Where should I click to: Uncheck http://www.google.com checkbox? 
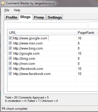tap(10, 38)
